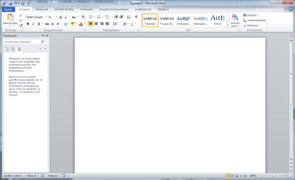Toggle Center alignment

[x=96, y=24]
